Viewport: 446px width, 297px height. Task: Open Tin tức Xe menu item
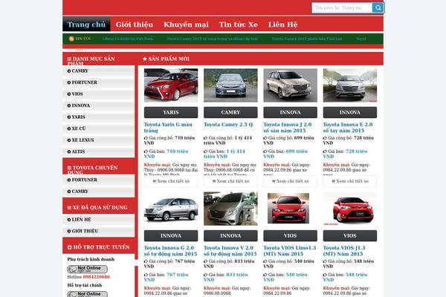point(239,25)
